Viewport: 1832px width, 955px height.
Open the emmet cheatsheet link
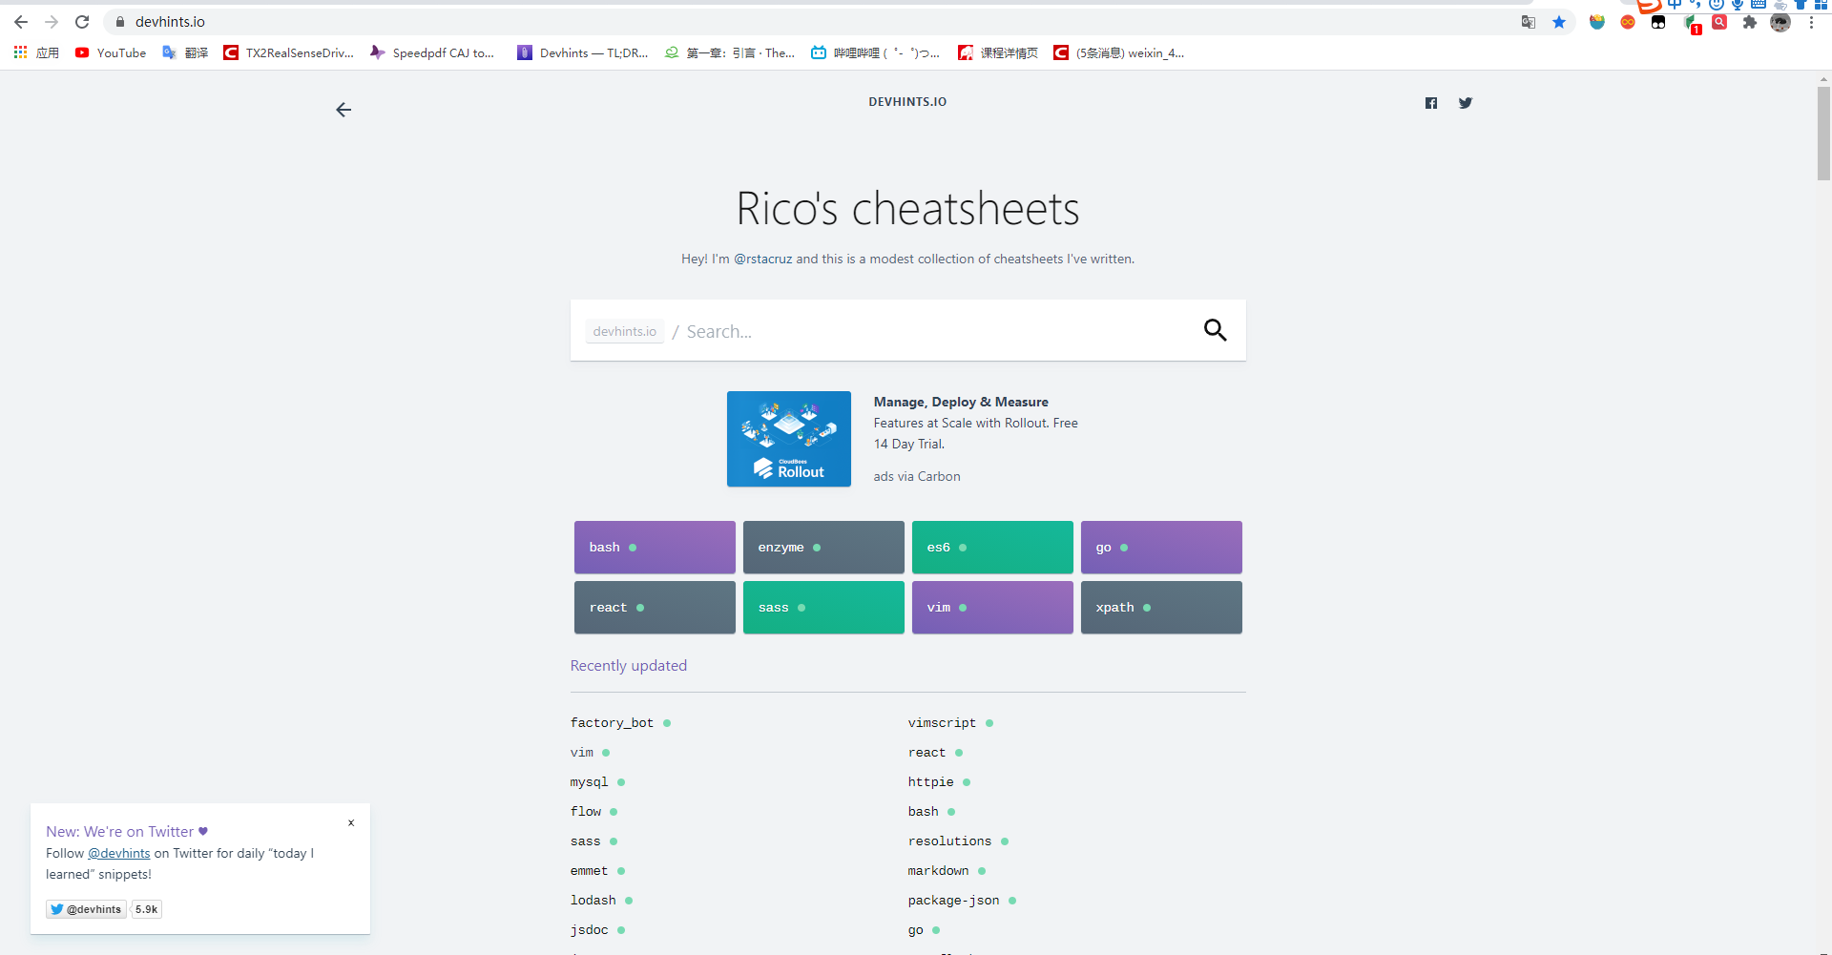point(590,871)
